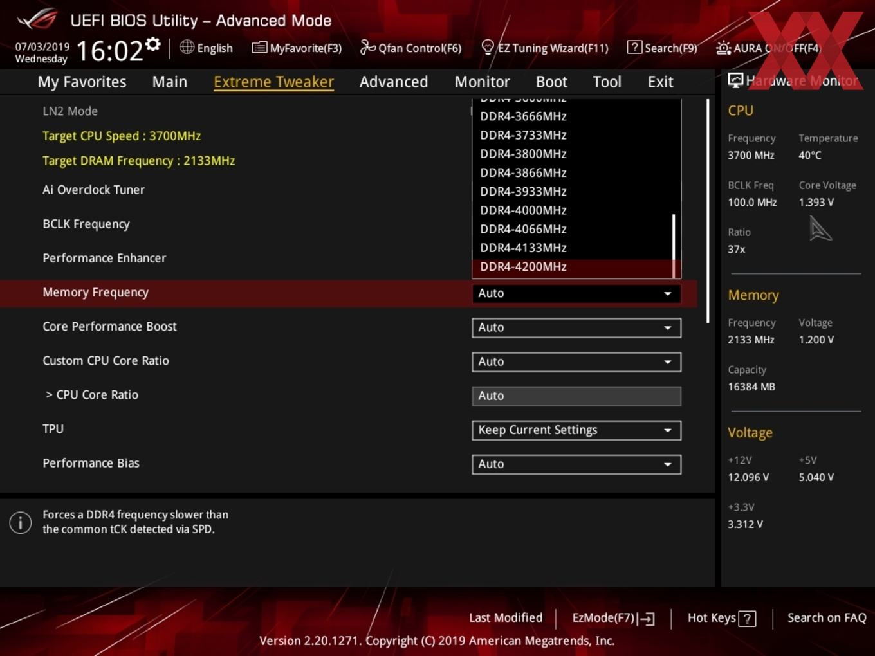Open the Memory Frequency Auto dropdown
This screenshot has width=875, height=656.
[x=576, y=293]
